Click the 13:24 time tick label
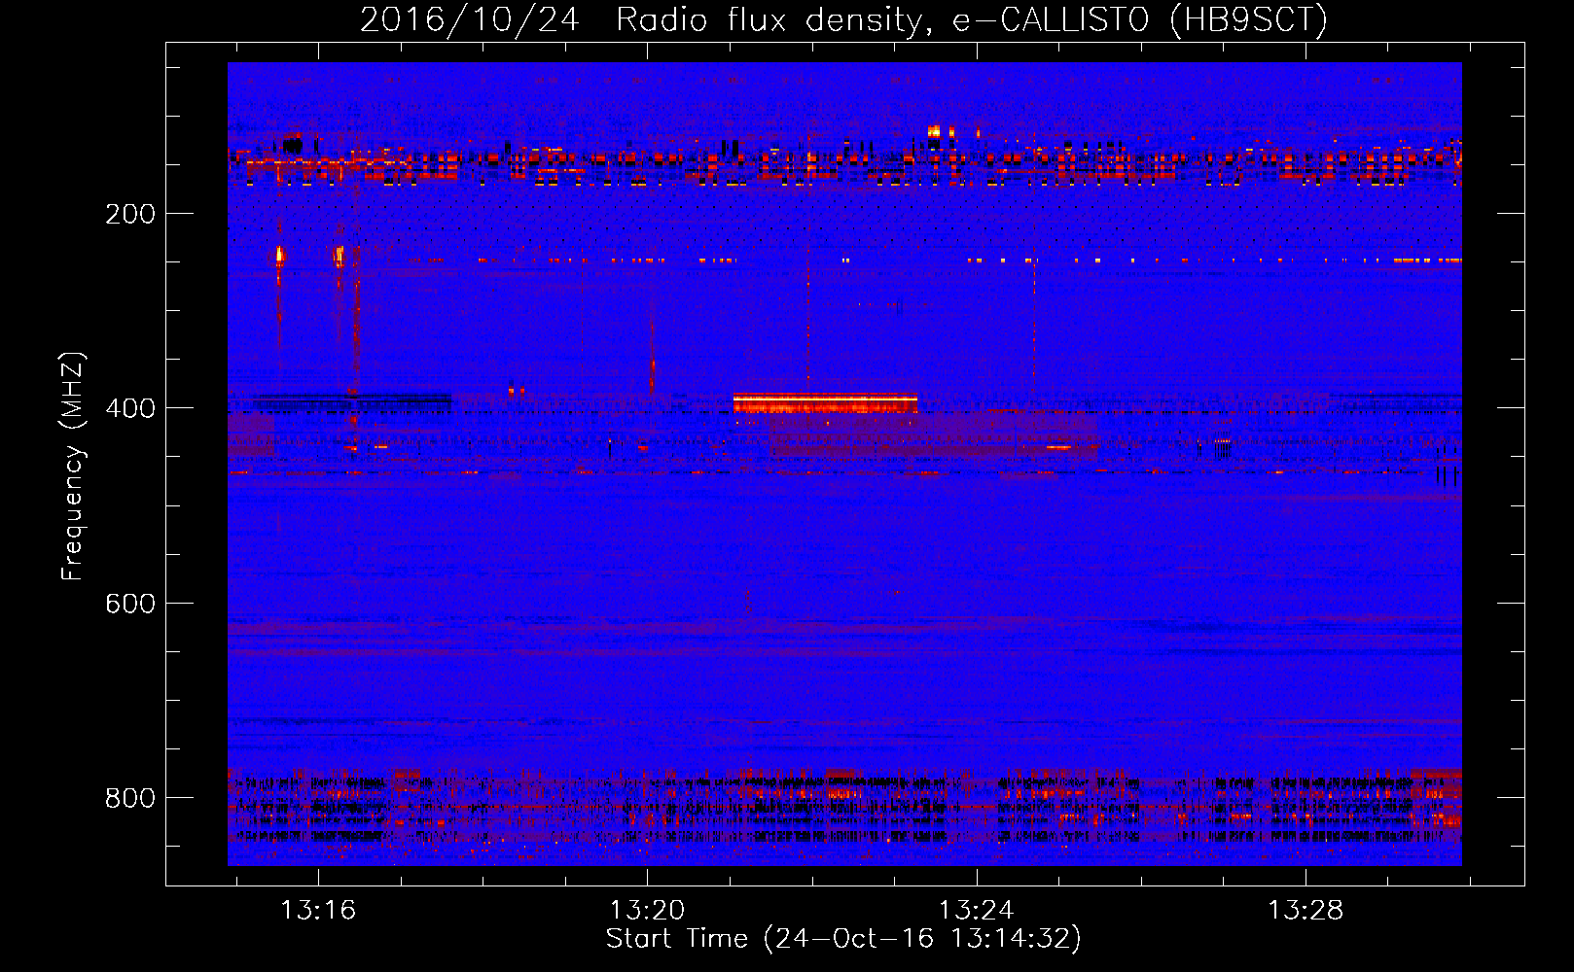The width and height of the screenshot is (1574, 972). [x=976, y=911]
